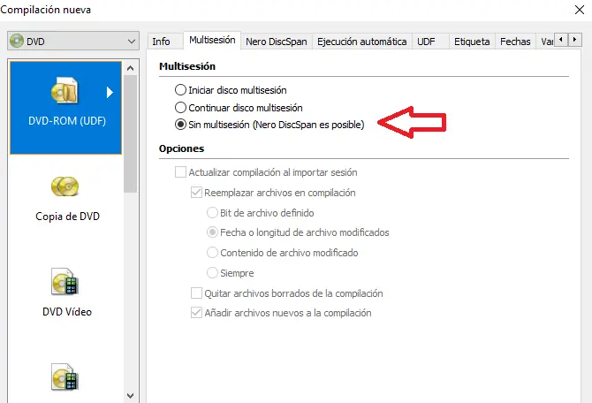Open the Etiqueta tab

click(472, 42)
